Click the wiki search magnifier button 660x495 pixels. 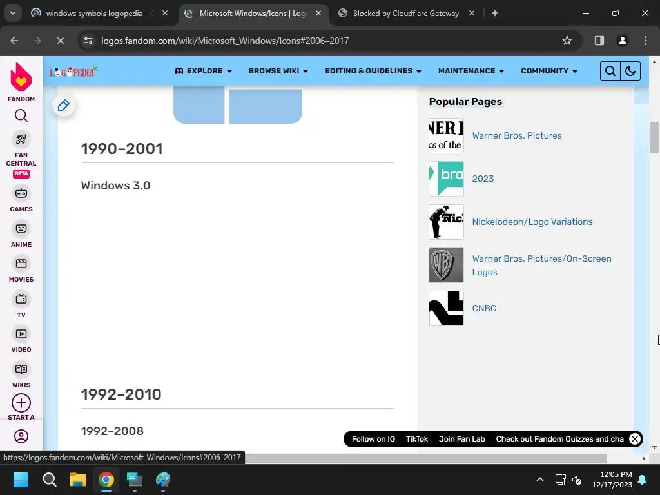click(610, 71)
